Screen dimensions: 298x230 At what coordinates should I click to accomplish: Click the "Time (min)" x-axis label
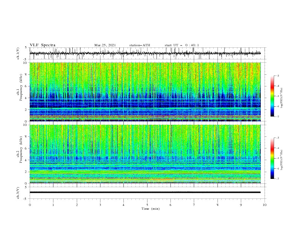pyautogui.click(x=151, y=209)
